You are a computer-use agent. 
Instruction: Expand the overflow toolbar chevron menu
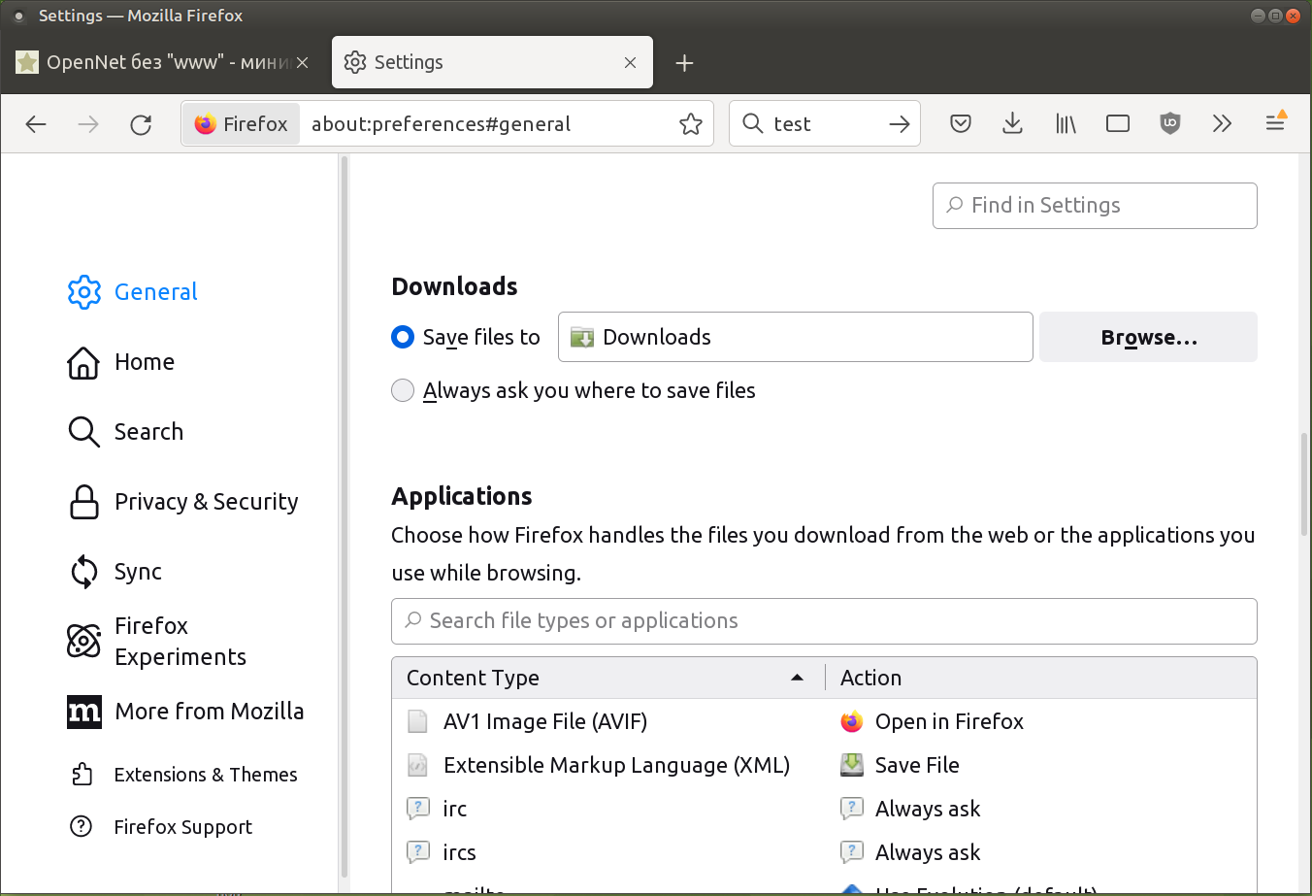[1222, 123]
